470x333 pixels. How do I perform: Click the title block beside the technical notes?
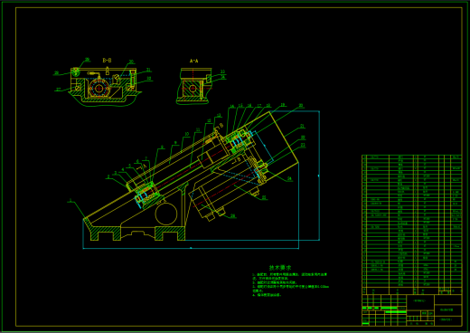tap(411, 310)
